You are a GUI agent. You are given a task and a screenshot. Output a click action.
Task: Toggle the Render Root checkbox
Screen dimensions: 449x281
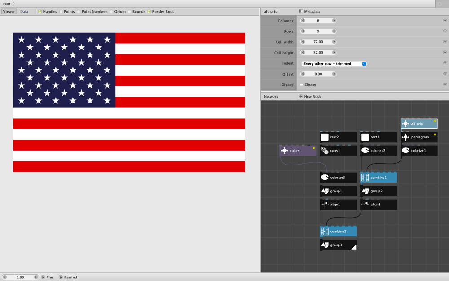[x=149, y=12]
